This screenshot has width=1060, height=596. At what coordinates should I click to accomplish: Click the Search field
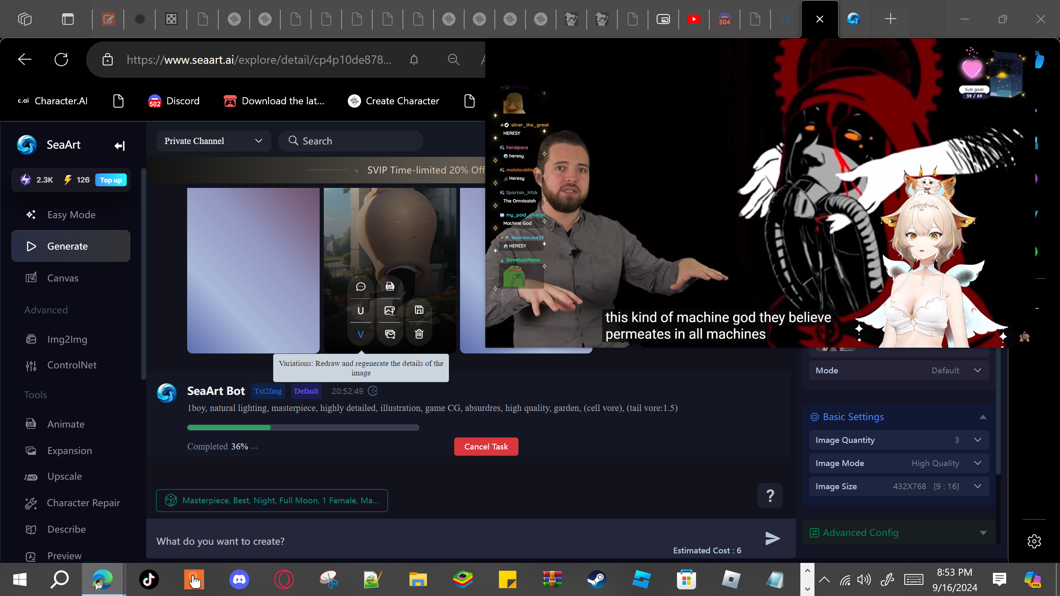tap(351, 141)
